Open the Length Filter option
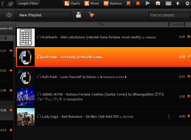Screen dimensions: 191x140 pos(28,3)
